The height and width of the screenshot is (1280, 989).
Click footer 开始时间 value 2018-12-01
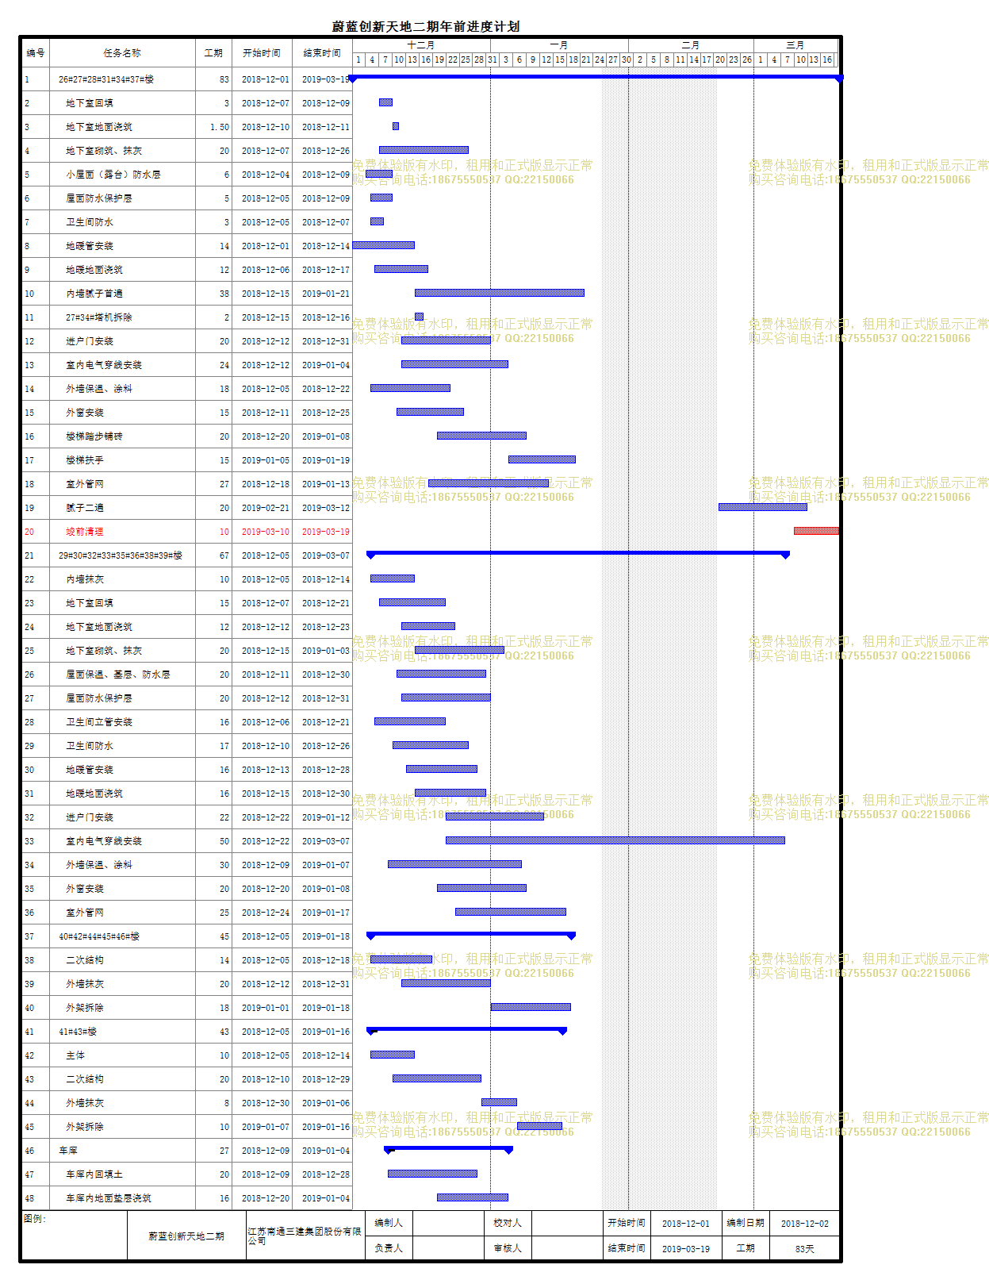(x=686, y=1224)
